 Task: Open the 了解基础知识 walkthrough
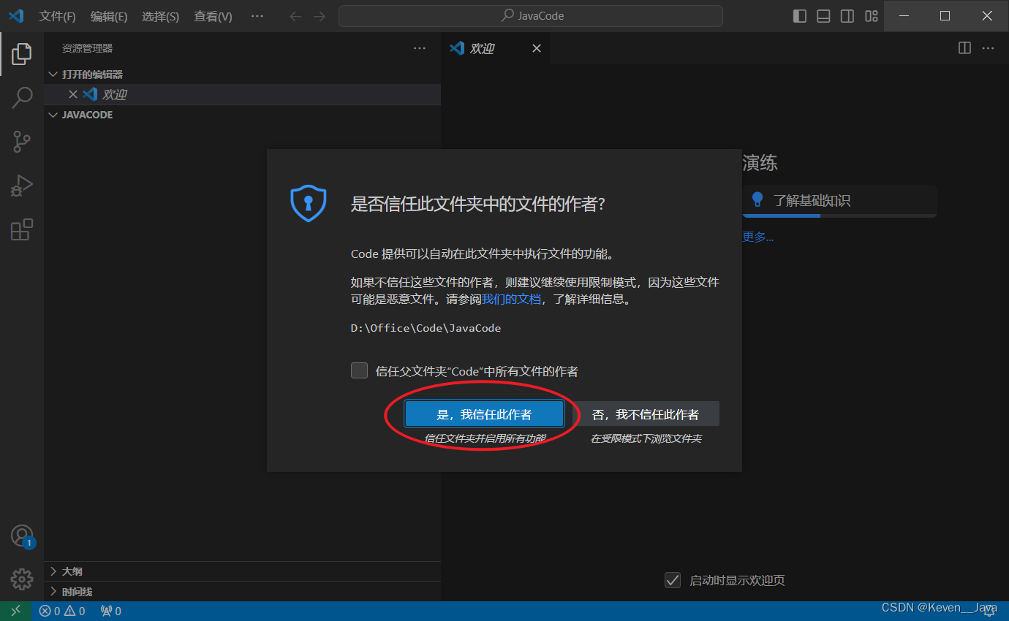[839, 201]
